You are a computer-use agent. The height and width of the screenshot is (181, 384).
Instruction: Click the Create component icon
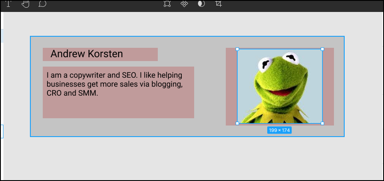pos(184,4)
